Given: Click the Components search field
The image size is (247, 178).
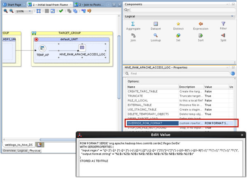Looking at the screenshot, I should pos(183,10).
